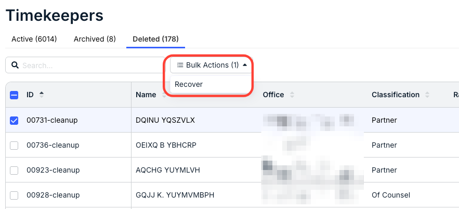Check the 00923-cleanup row checkbox

(14, 170)
